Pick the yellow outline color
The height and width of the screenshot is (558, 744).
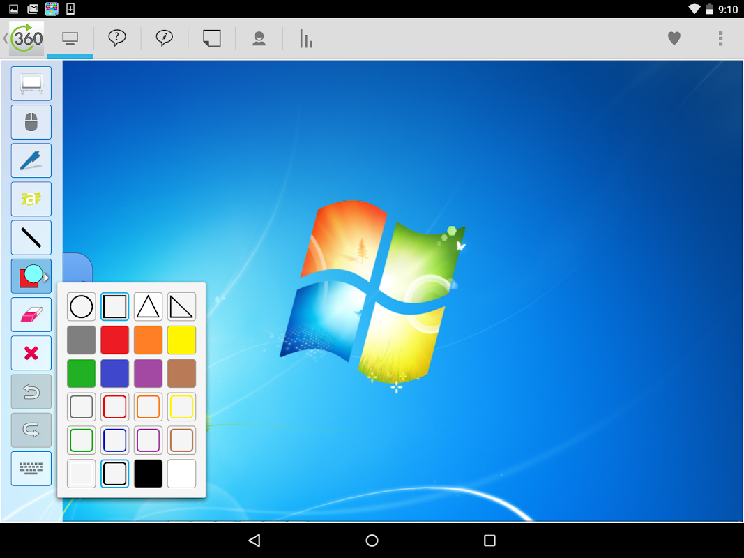click(x=182, y=407)
